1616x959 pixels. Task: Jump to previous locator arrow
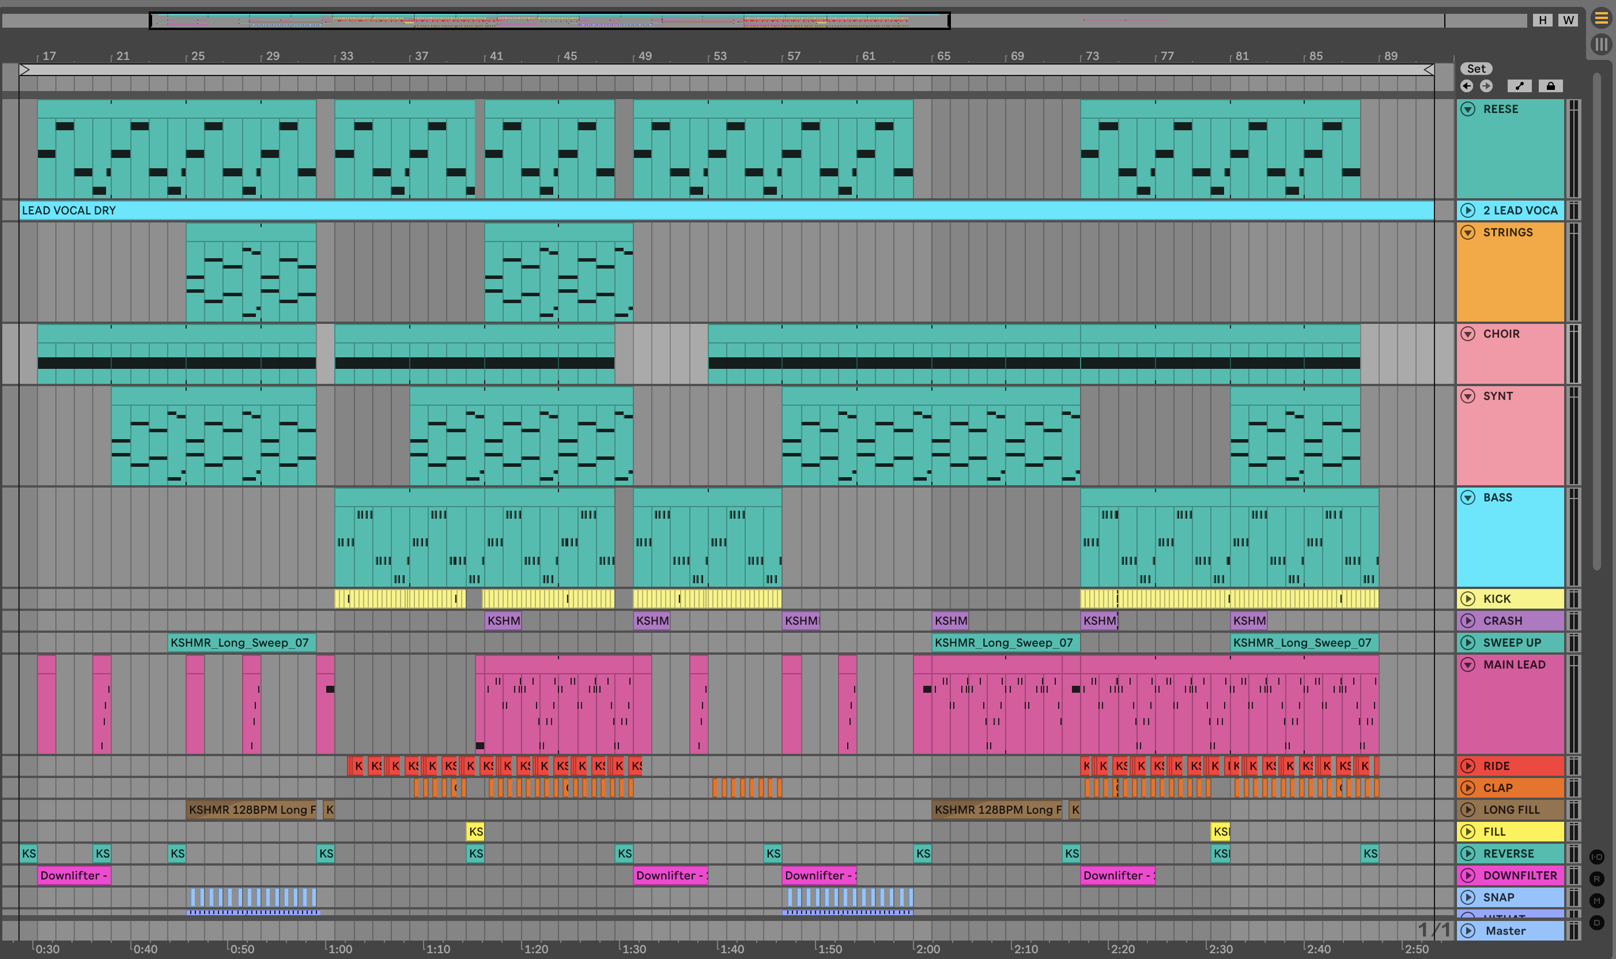coord(1467,86)
